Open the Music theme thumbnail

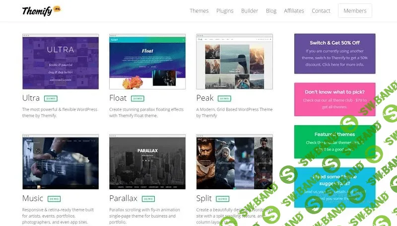tap(61, 161)
